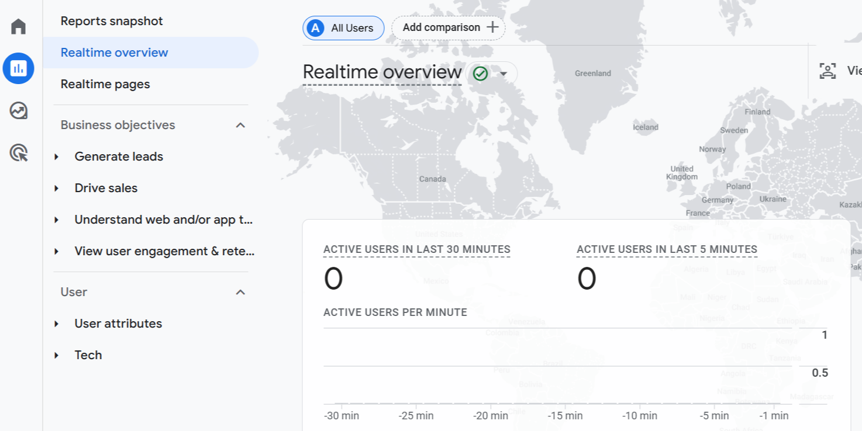This screenshot has width=862, height=431.
Task: Open the Explore icon in left rail
Action: point(18,110)
